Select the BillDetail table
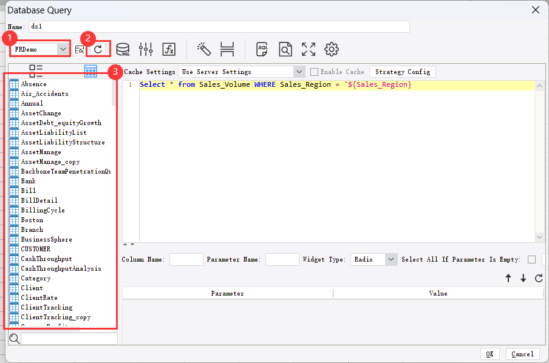 tap(39, 200)
